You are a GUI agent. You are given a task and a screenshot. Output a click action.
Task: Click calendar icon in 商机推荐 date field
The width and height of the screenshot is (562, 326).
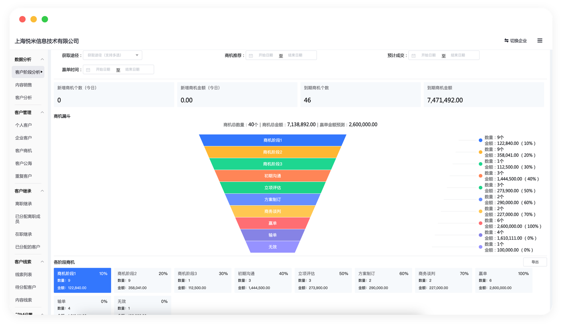pyautogui.click(x=251, y=56)
